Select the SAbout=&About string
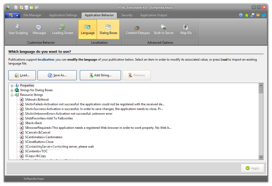This screenshot has width=272, height=186. [37, 100]
